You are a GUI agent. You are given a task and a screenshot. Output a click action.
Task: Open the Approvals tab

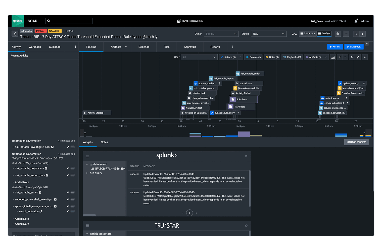pos(190,47)
